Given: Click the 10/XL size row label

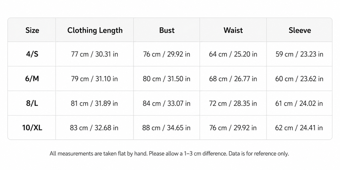Looking at the screenshot, I should tap(32, 128).
